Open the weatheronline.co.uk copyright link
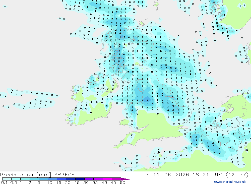This screenshot has width=251, height=184. click(x=230, y=182)
